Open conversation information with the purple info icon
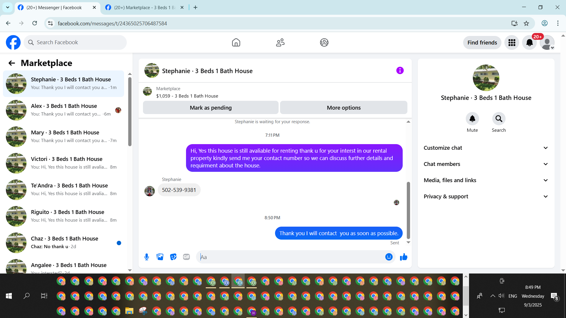This screenshot has width=566, height=318. coord(400,70)
